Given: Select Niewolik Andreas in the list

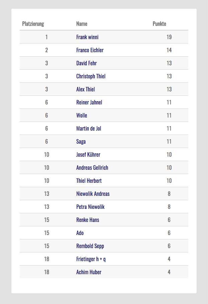Looking at the screenshot, I should [93, 194].
